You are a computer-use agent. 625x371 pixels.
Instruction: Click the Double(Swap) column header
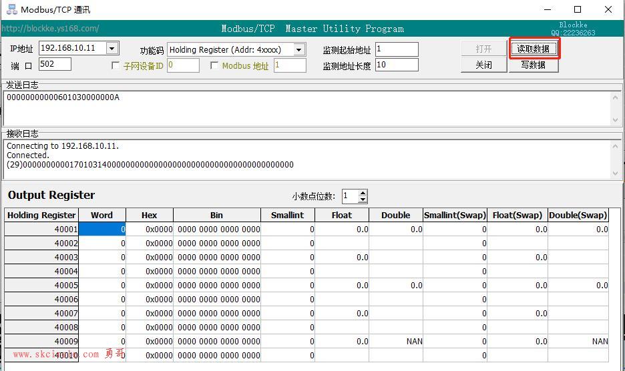click(x=578, y=215)
